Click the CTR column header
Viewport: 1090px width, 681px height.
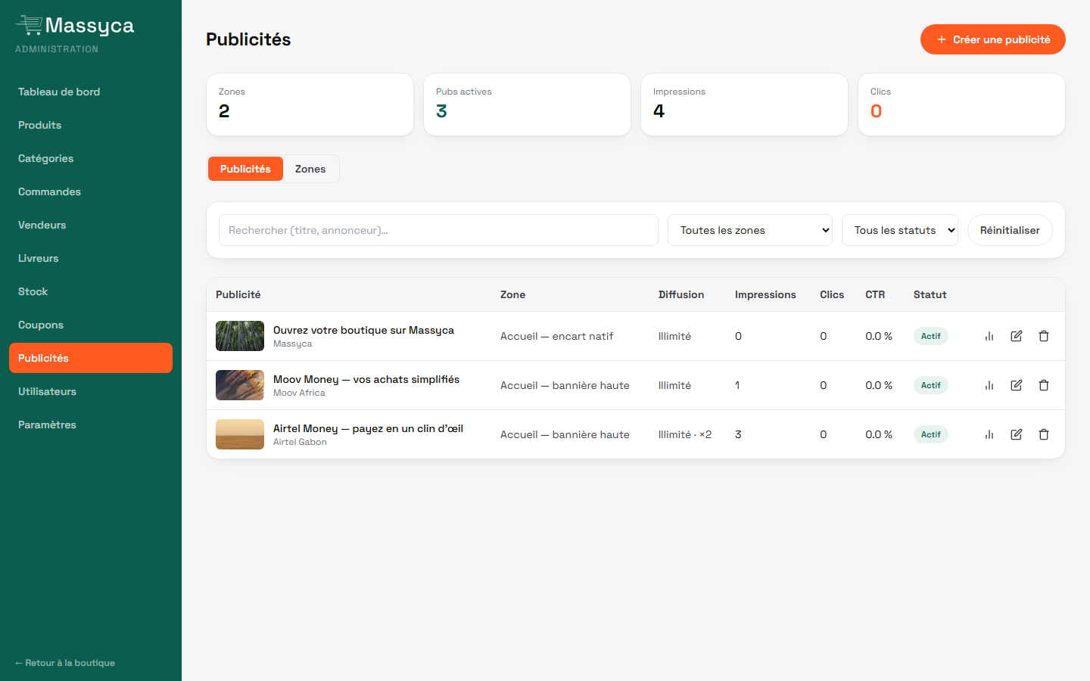click(x=875, y=294)
